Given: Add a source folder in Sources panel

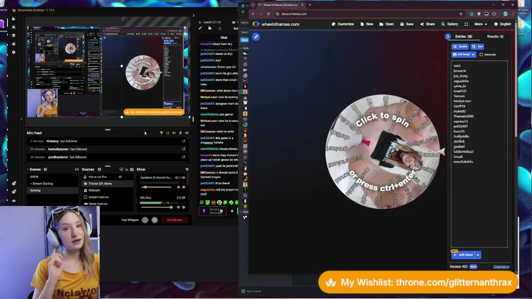Looking at the screenshot, I should pyautogui.click(x=132, y=169).
